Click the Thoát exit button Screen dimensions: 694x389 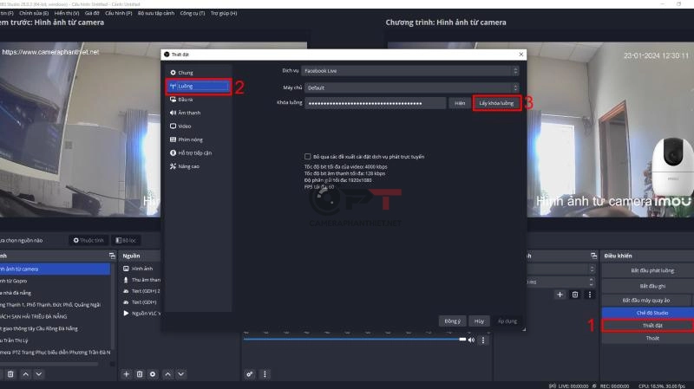pos(652,338)
